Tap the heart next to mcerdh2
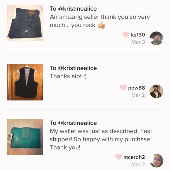 (118, 157)
